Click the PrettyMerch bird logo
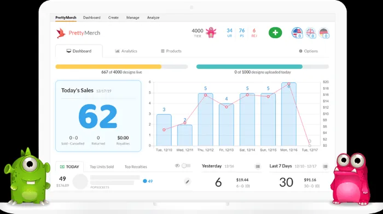This screenshot has height=214, width=383. (x=61, y=33)
